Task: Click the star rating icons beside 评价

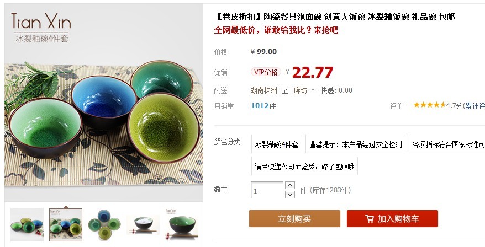Action: tap(430, 105)
